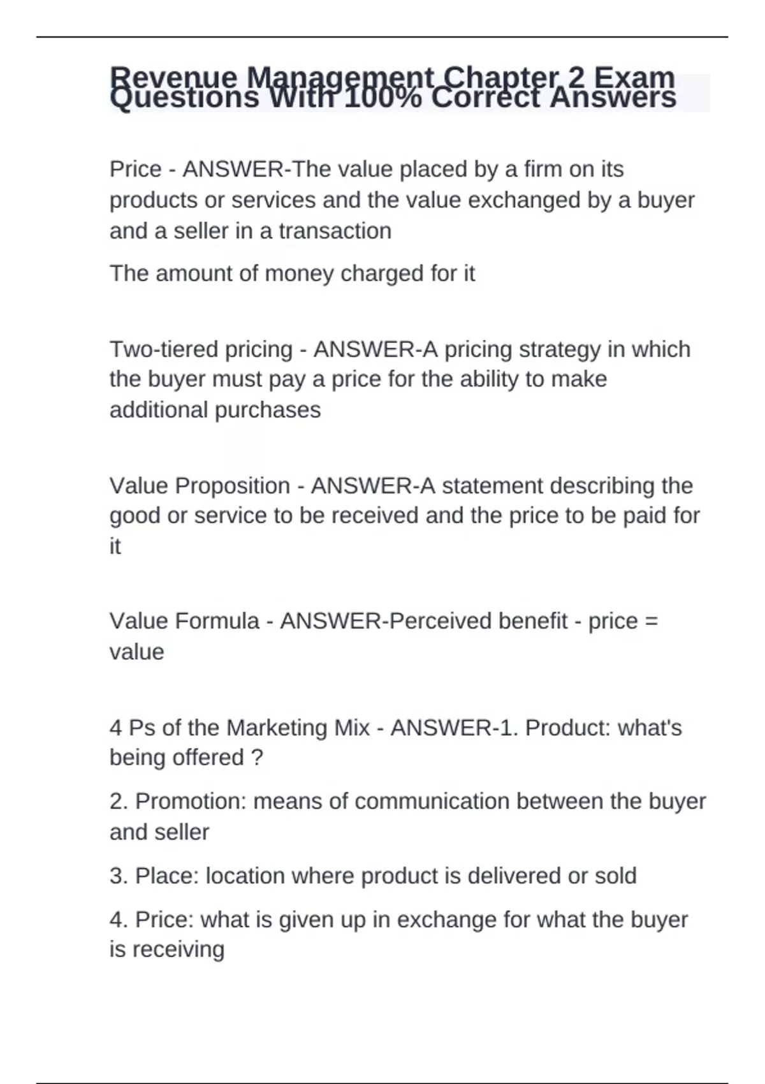Click the line '3. Place: location where product is delivered'
765x1084 pixels.
372,876
